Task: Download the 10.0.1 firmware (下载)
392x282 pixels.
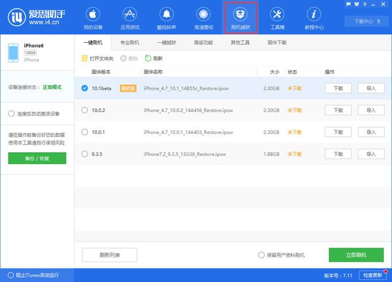Action: (x=338, y=132)
